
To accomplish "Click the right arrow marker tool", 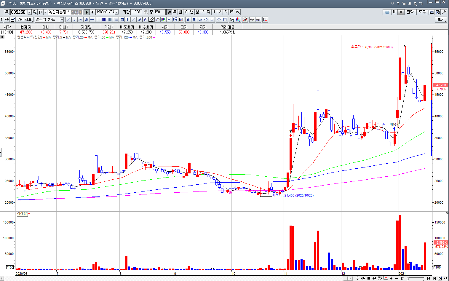I will tap(206, 20).
